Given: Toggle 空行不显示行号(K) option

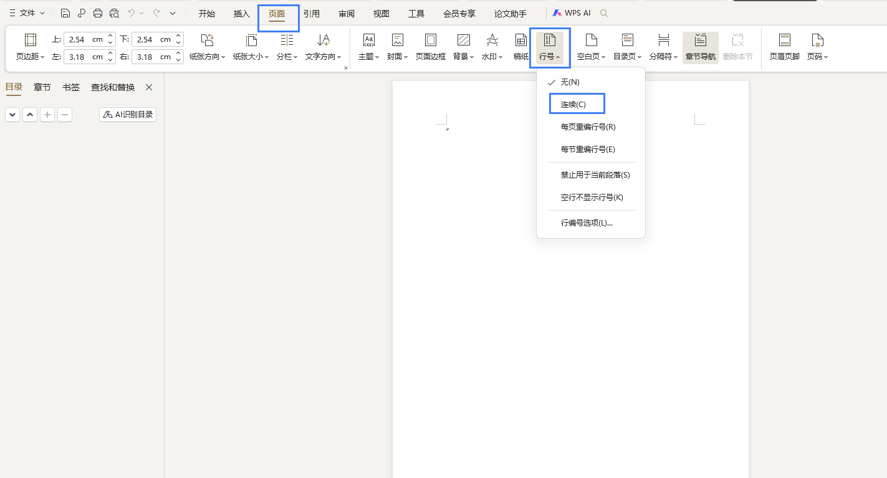Looking at the screenshot, I should point(590,198).
